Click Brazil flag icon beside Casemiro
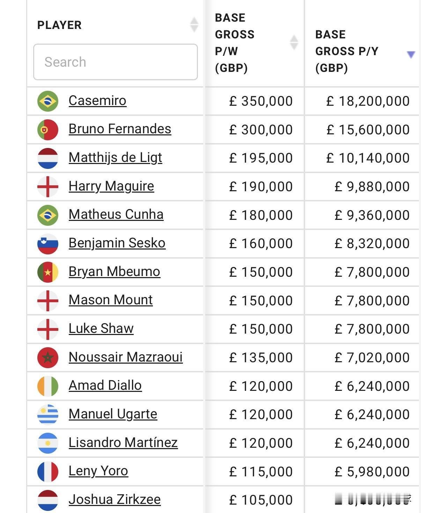This screenshot has width=421, height=513. click(48, 101)
